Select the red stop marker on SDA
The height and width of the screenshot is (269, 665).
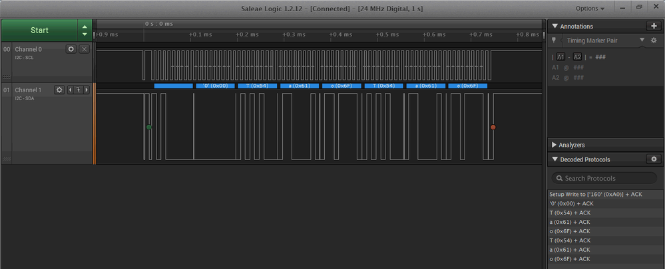(x=493, y=127)
